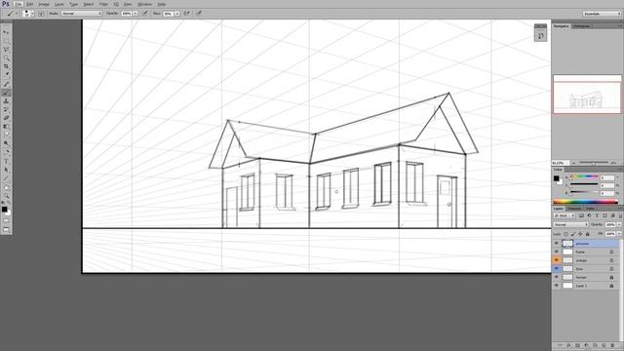Viewport: 624px width, 351px height.
Task: Select the Horizontal Type tool
Action: coord(6,161)
